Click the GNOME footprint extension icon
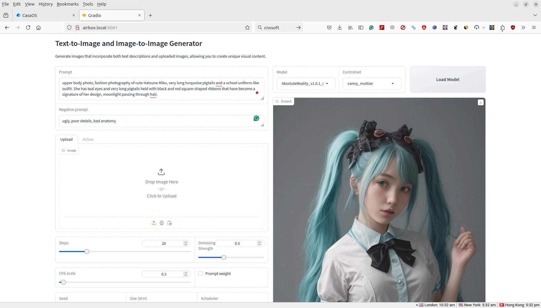 456,27
